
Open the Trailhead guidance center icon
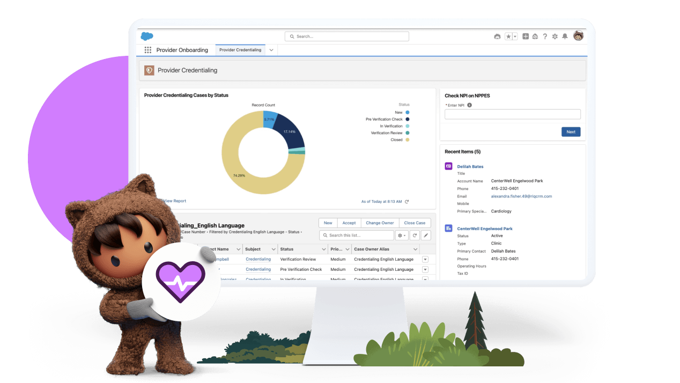pyautogui.click(x=535, y=36)
